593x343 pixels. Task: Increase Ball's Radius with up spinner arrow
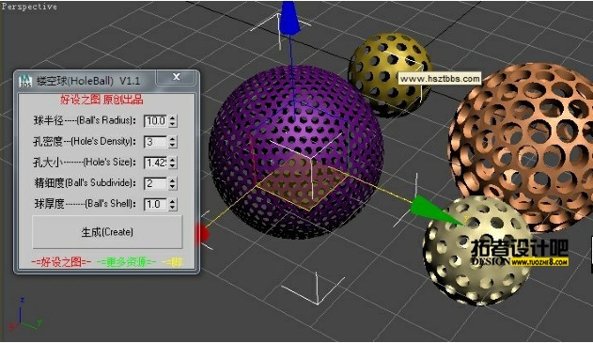click(x=173, y=118)
